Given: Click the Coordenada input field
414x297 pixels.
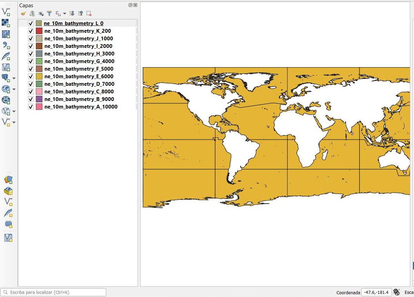Looking at the screenshot, I should [376, 292].
